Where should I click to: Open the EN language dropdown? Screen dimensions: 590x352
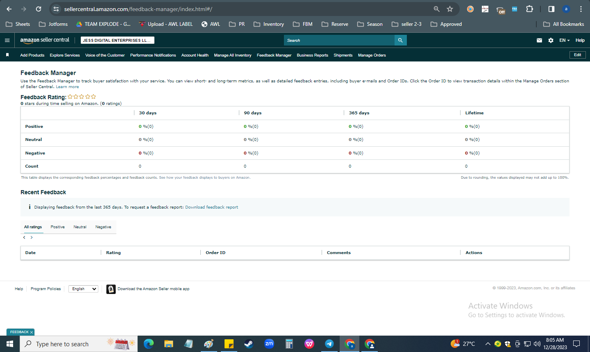point(565,40)
